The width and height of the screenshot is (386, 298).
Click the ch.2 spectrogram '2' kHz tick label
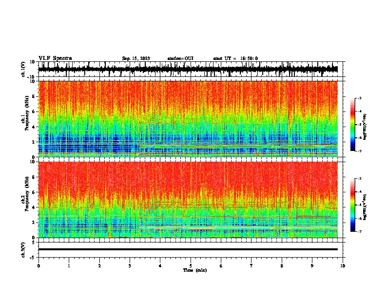(x=34, y=223)
